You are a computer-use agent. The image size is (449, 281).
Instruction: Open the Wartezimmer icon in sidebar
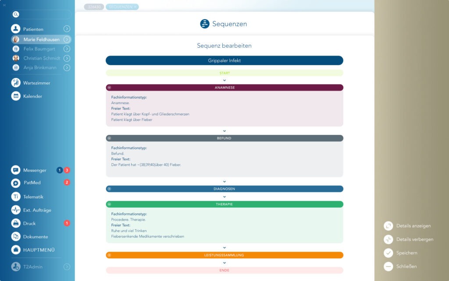click(x=16, y=83)
